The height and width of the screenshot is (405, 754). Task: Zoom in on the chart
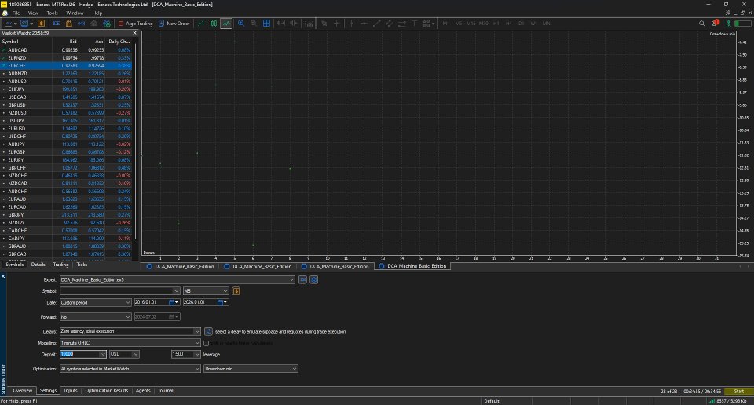point(241,23)
